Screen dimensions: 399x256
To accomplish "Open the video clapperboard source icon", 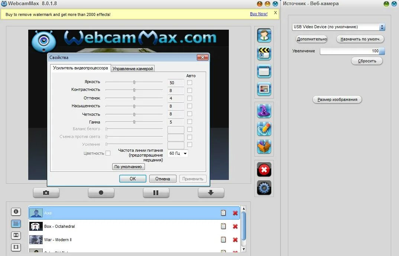I will tap(264, 53).
